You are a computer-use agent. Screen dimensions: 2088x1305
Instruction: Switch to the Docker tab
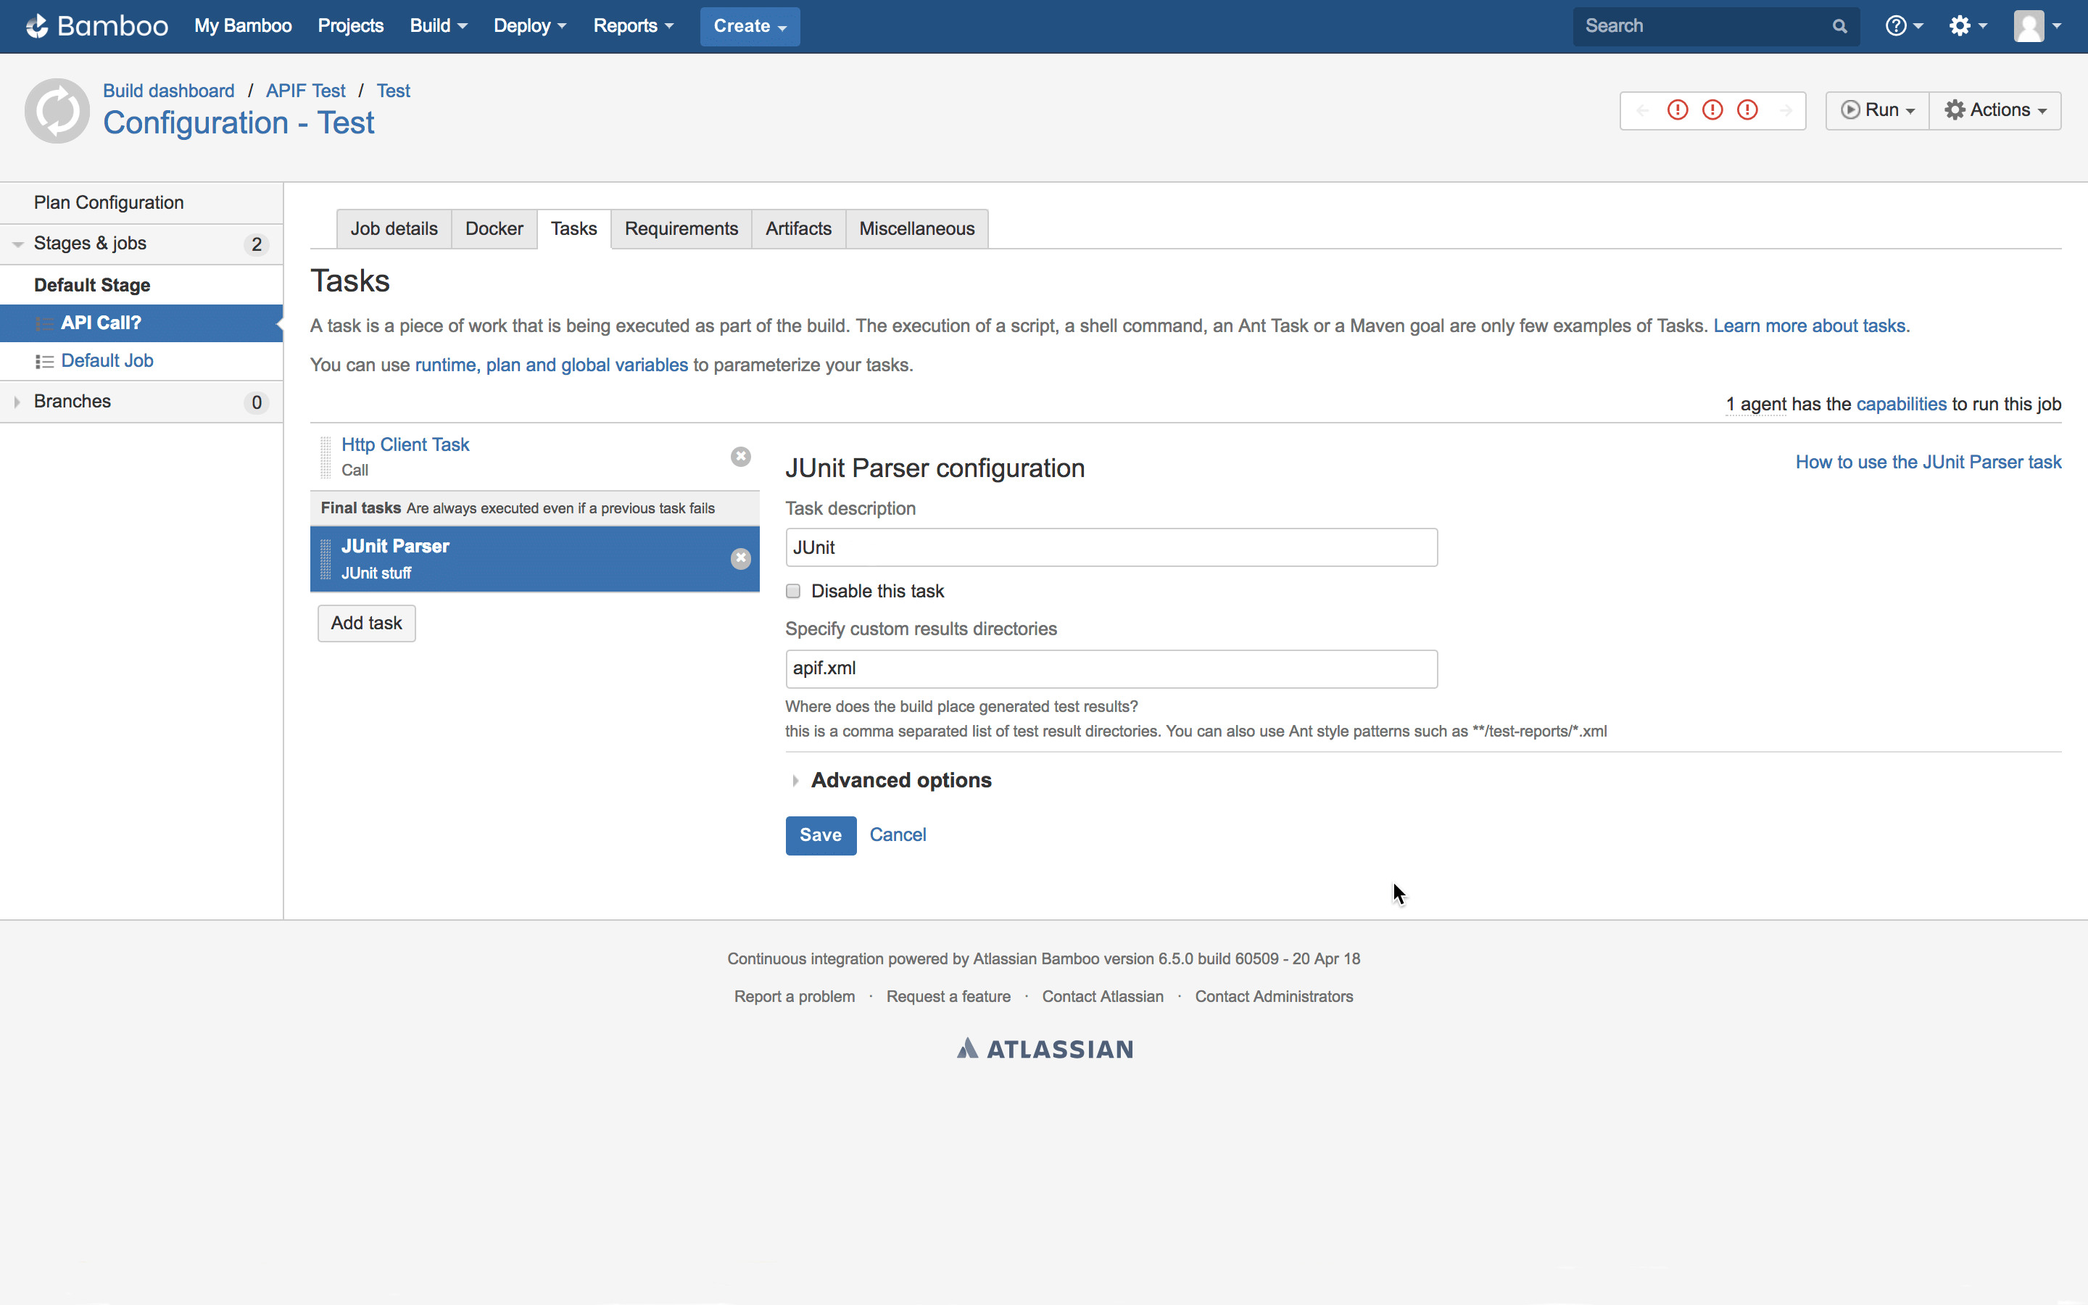[x=494, y=228]
